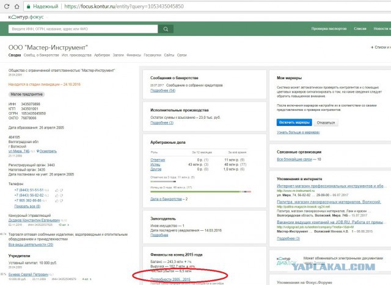Image resolution: width=391 pixels, height=285 pixels.
Task: Dislike the phone +7 (8443) 56-82-82
Action: coord(61,195)
